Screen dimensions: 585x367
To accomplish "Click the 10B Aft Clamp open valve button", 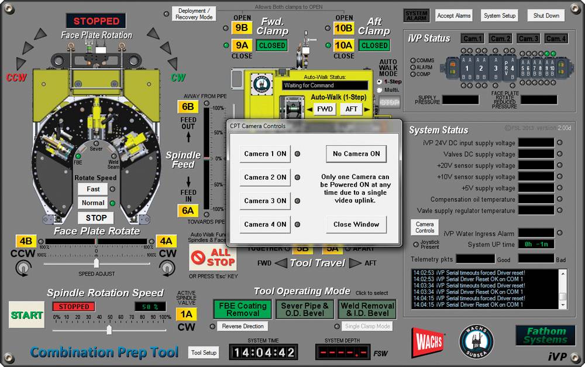I will click(343, 28).
